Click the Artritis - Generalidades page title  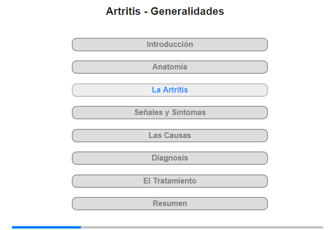pos(165,11)
